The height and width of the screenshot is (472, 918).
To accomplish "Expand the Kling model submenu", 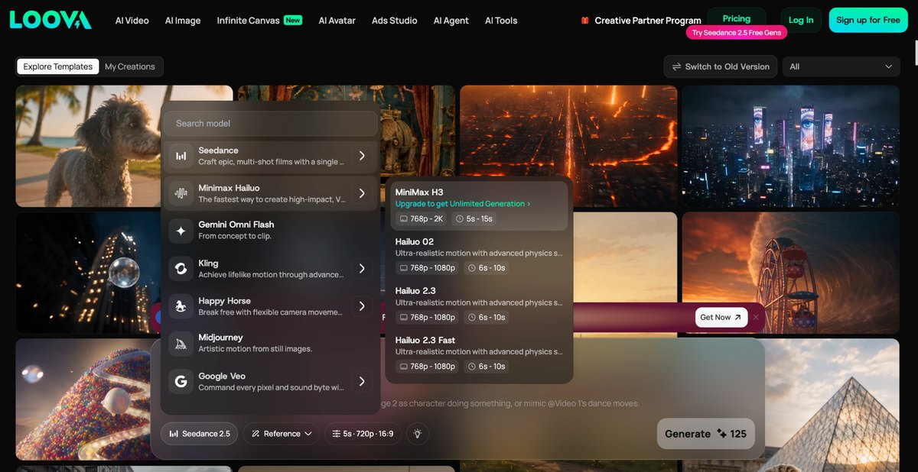I will (x=362, y=268).
